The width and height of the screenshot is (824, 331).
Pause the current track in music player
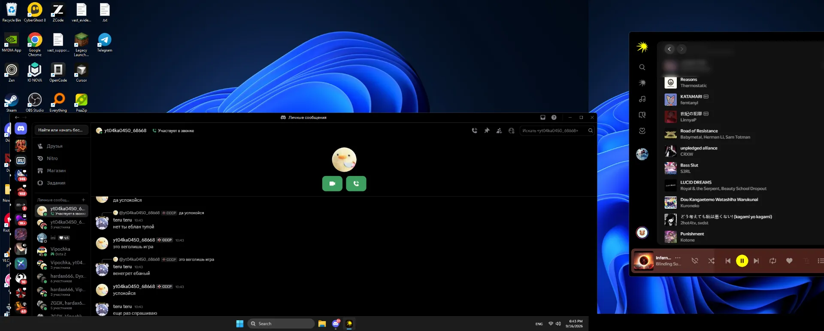coord(742,261)
